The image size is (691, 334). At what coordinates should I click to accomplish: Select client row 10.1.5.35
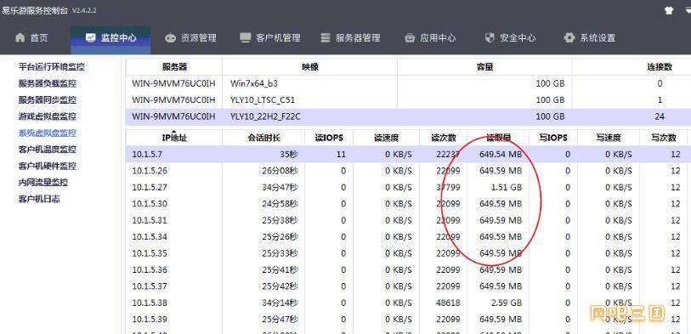[x=409, y=253]
